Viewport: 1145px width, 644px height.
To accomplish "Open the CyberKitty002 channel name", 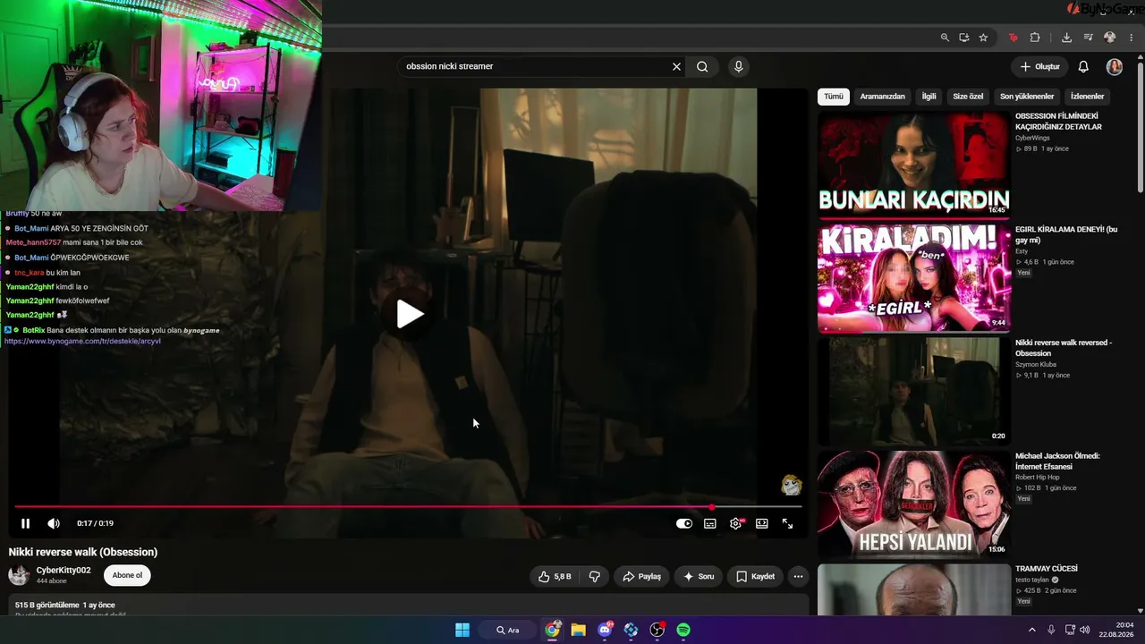I will point(64,571).
